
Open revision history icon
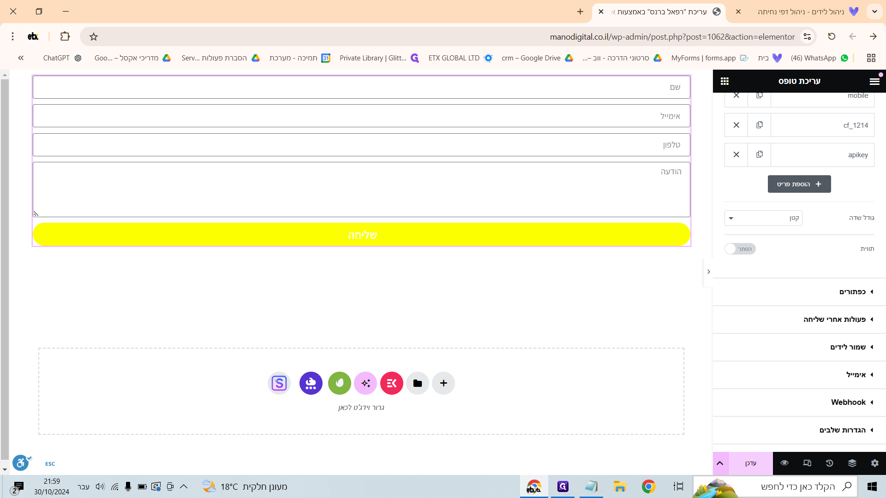click(830, 463)
